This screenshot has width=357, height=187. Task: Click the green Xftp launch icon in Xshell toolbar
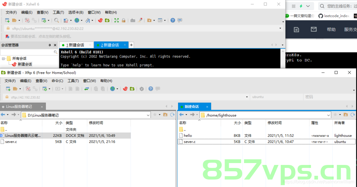pyautogui.click(x=107, y=21)
